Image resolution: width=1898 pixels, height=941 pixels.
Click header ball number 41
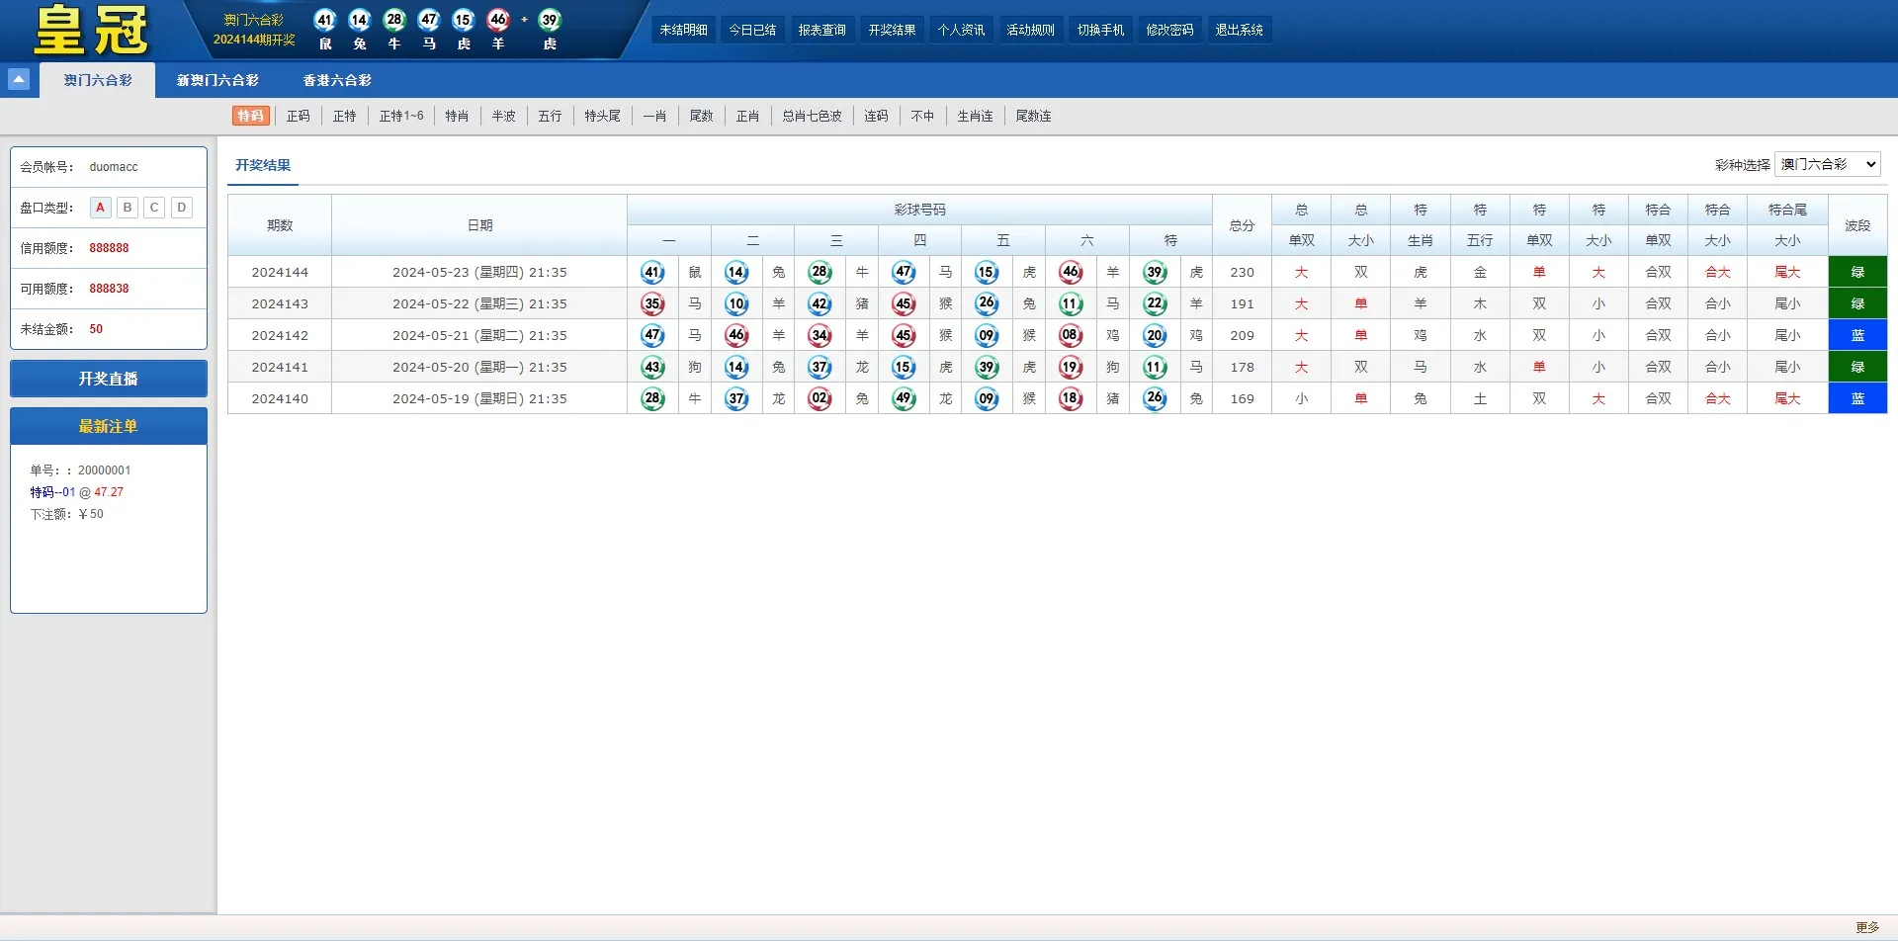click(x=324, y=20)
